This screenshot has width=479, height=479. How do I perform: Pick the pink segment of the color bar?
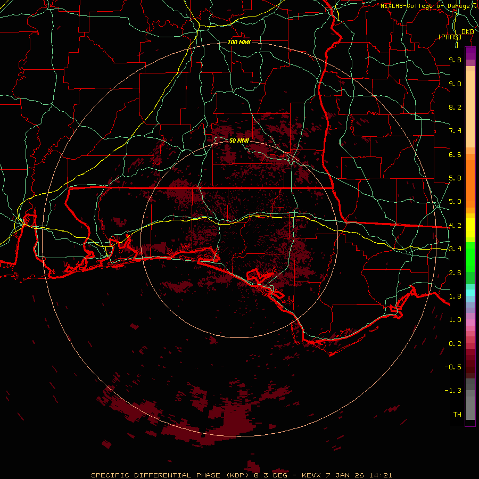470,323
